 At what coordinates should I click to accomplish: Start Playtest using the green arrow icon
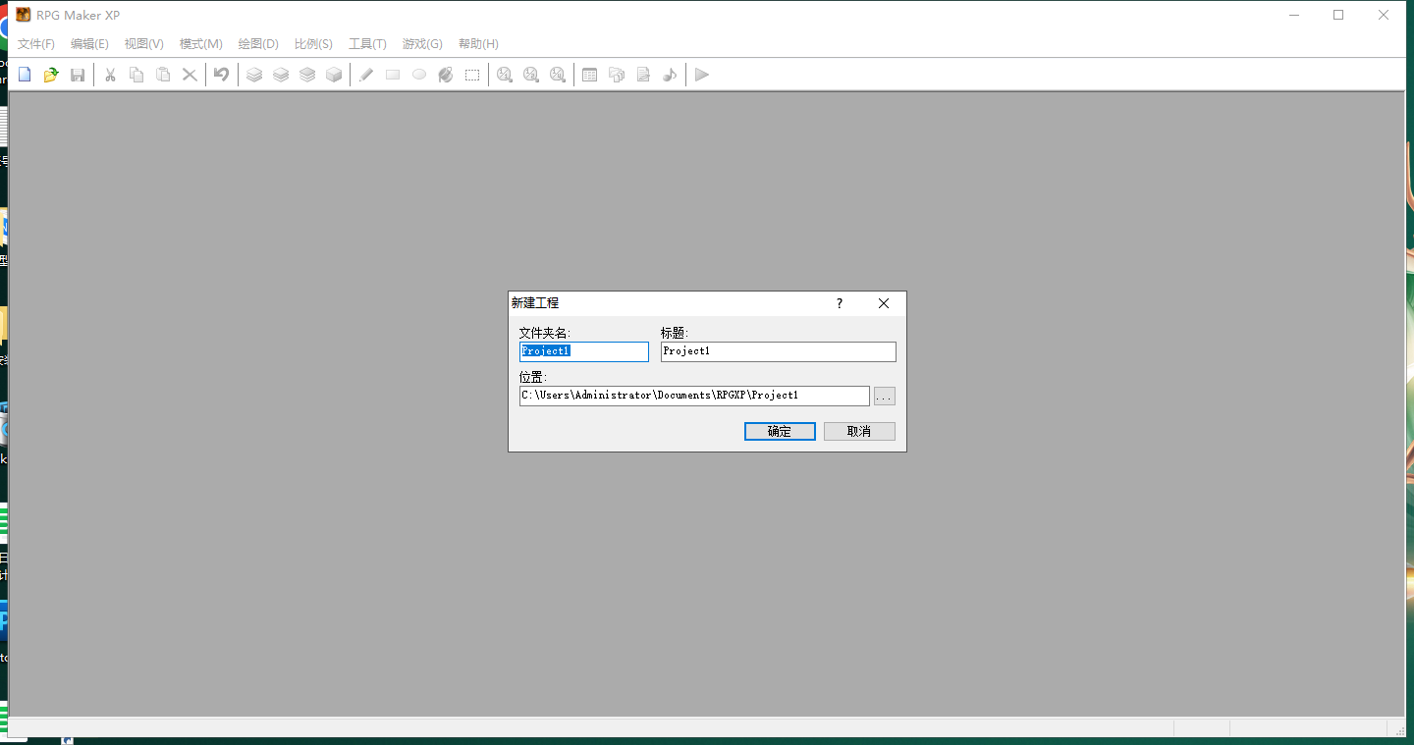(701, 74)
